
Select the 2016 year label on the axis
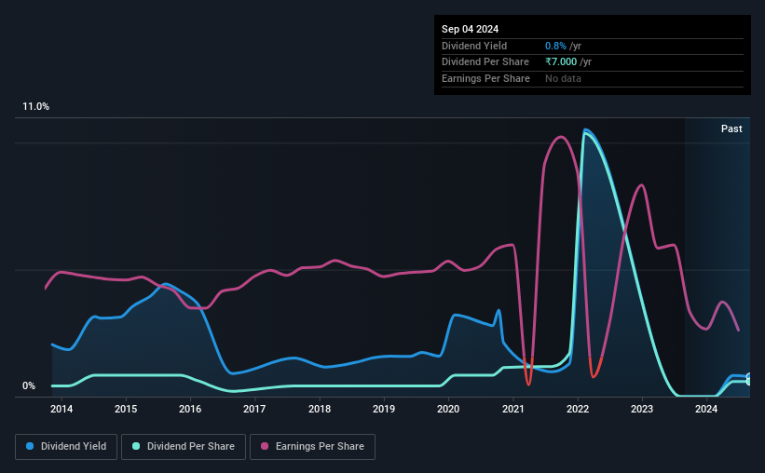coord(190,409)
